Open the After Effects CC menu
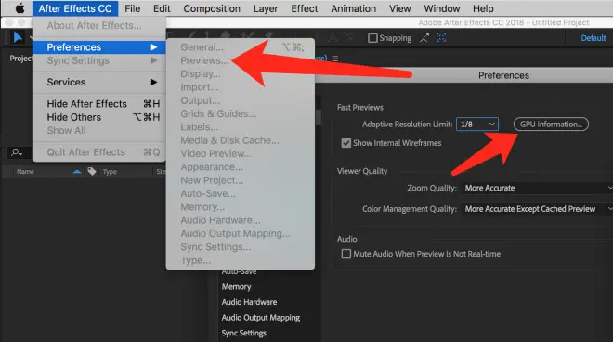Image resolution: width=613 pixels, height=342 pixels. click(75, 8)
